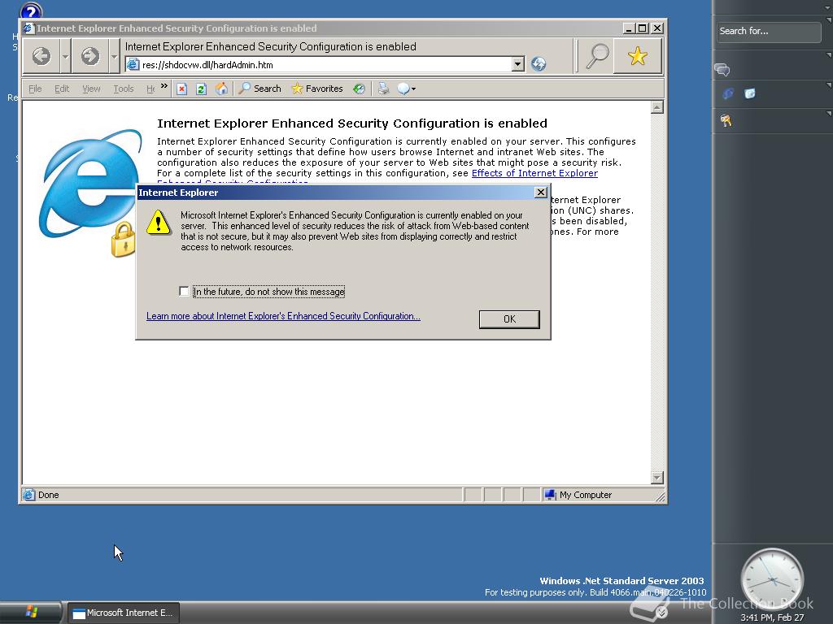This screenshot has height=624, width=833.
Task: Click the Back navigation arrow button
Action: pyautogui.click(x=41, y=56)
